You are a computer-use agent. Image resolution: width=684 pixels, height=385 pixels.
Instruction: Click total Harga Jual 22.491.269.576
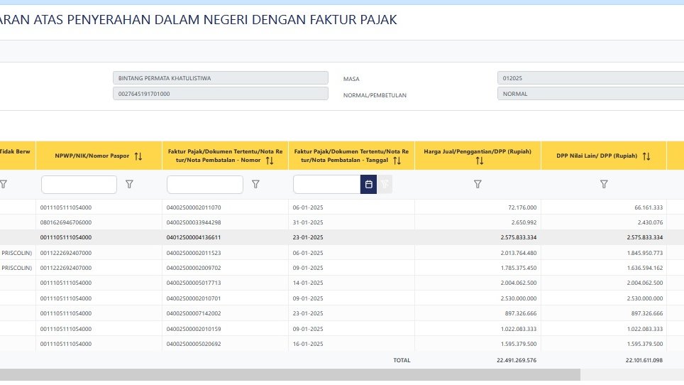coord(517,361)
